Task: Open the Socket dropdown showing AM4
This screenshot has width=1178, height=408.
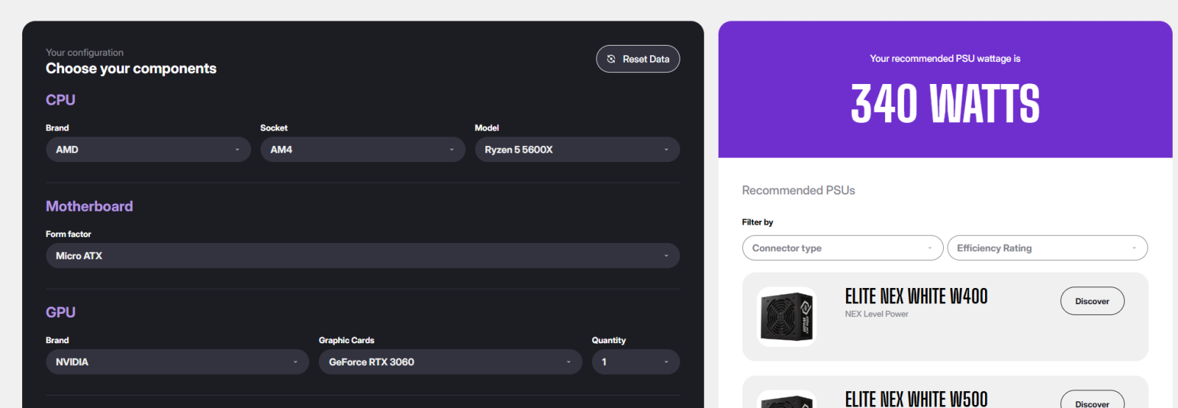Action: pos(363,150)
